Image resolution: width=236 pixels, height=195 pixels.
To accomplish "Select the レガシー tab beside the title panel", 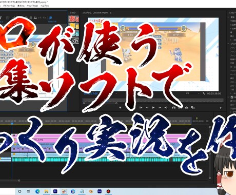I will pos(73,13).
